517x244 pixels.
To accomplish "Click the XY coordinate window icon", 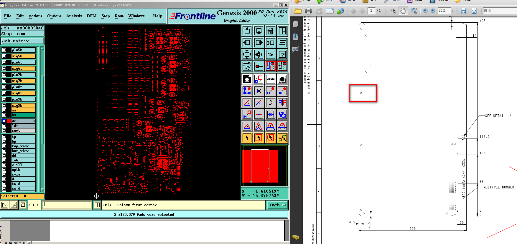I will [x=282, y=31].
